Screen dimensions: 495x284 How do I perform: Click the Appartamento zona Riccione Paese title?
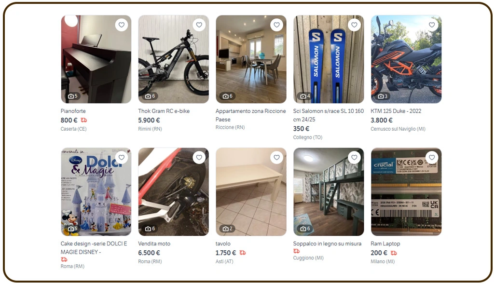coord(251,115)
